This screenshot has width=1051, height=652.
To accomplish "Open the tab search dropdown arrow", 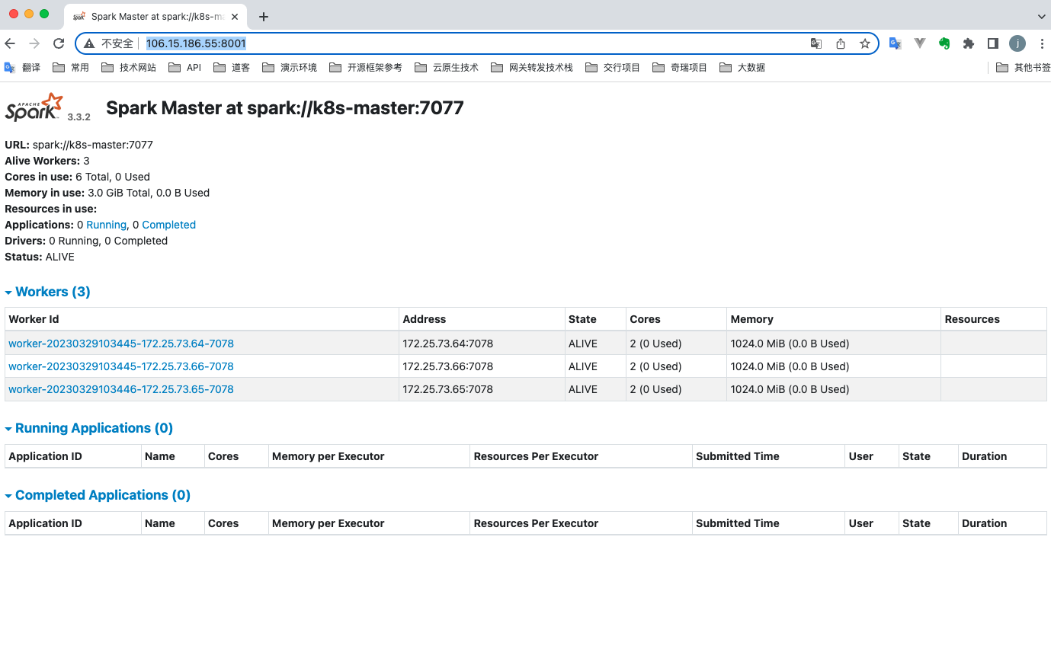I will (x=1042, y=16).
